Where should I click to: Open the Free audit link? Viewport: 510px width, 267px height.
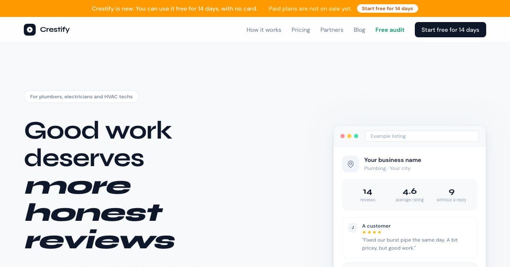(x=390, y=30)
